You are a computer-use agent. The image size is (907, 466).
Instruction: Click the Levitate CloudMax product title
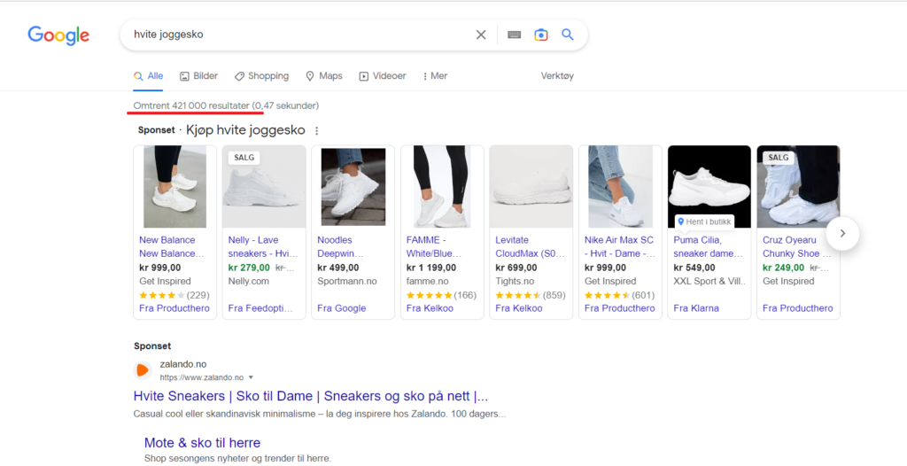click(x=530, y=246)
